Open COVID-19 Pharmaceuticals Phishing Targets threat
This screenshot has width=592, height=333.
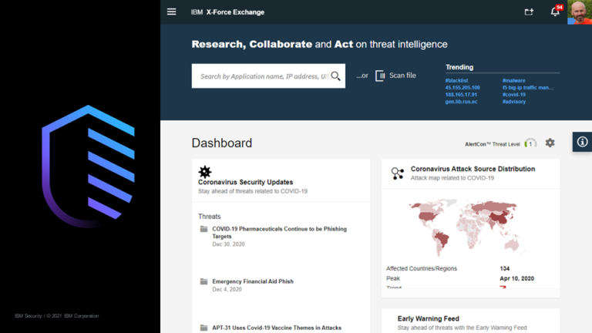tap(279, 233)
